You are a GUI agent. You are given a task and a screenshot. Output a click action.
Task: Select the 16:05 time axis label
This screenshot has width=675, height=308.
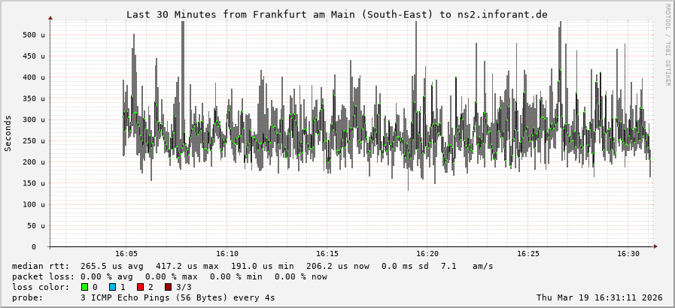coord(126,254)
